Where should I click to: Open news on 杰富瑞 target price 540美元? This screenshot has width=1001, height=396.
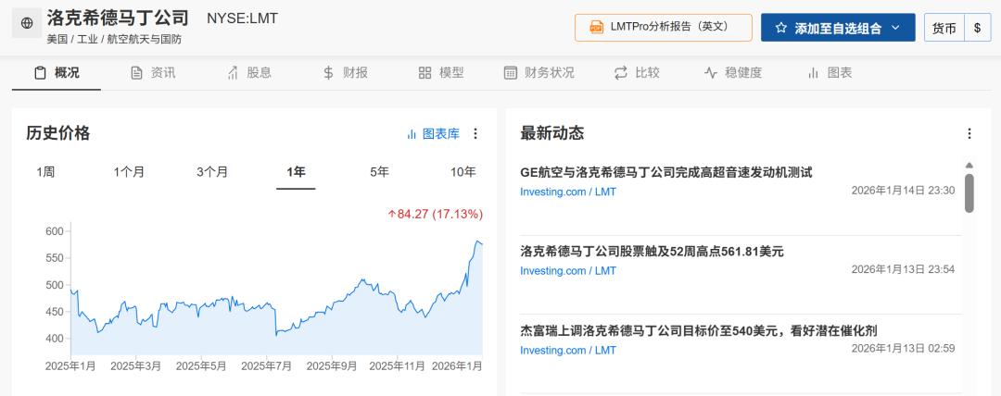(x=699, y=330)
